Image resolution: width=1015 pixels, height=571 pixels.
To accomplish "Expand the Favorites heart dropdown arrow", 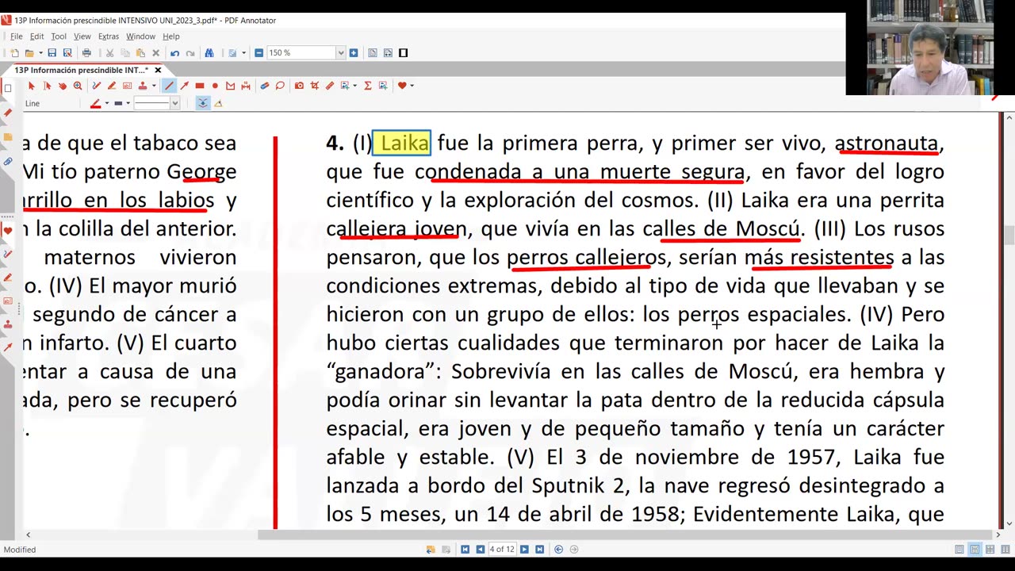I will (x=412, y=86).
